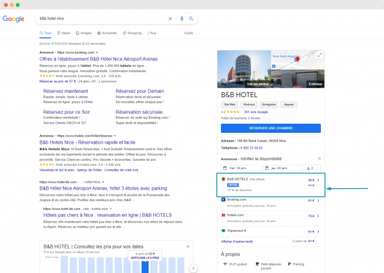
Task: Click Afficher d'autres tarifs link
Action: coord(237,242)
